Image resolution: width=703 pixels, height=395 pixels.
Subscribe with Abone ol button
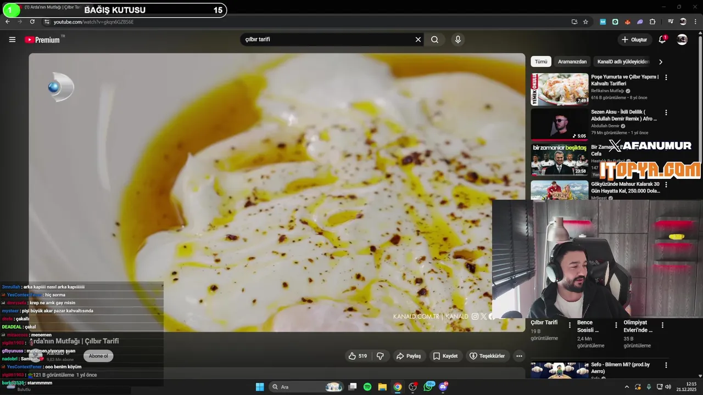pyautogui.click(x=98, y=356)
